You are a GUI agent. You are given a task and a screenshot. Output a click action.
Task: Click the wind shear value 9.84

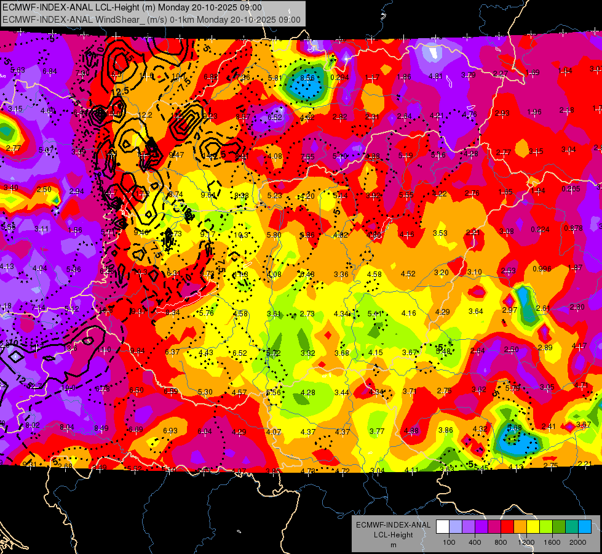[138, 351]
